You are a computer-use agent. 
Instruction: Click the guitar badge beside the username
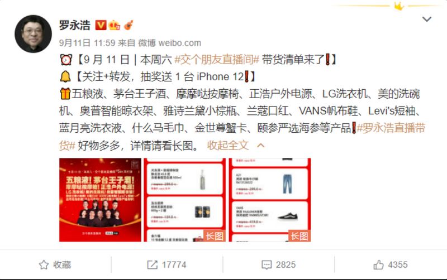pyautogui.click(x=129, y=25)
